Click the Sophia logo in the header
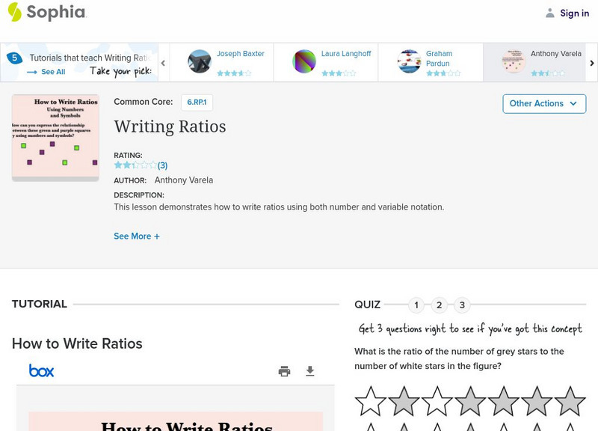The width and height of the screenshot is (598, 431). [x=45, y=13]
